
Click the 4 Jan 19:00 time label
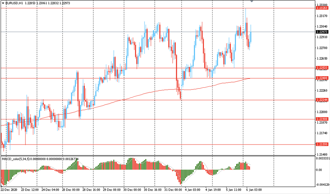point(213,190)
